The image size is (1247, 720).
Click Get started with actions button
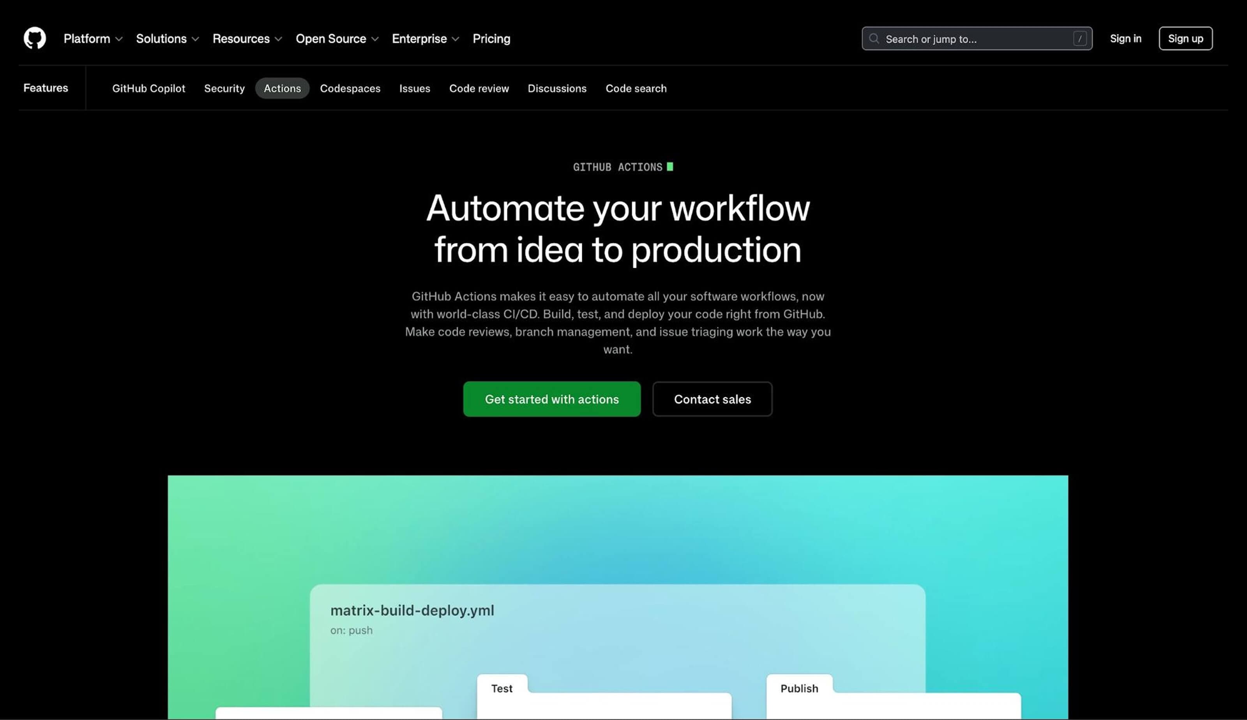tap(551, 399)
